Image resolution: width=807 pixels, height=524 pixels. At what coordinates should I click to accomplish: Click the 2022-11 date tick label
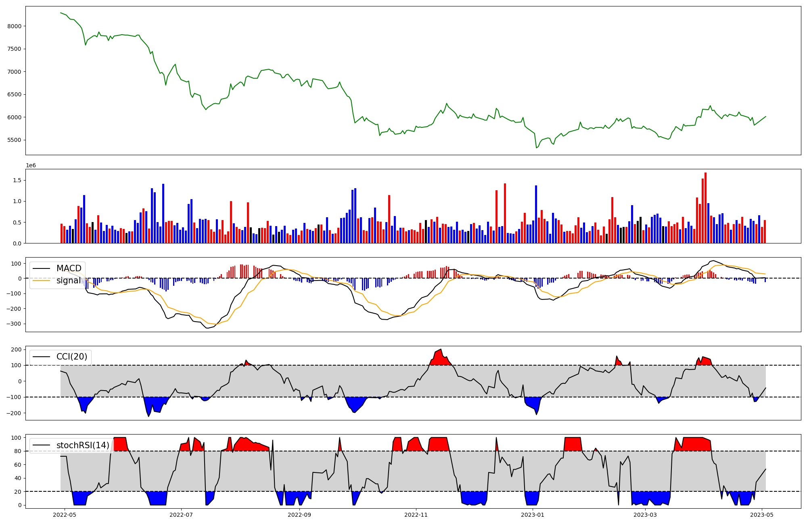416,515
